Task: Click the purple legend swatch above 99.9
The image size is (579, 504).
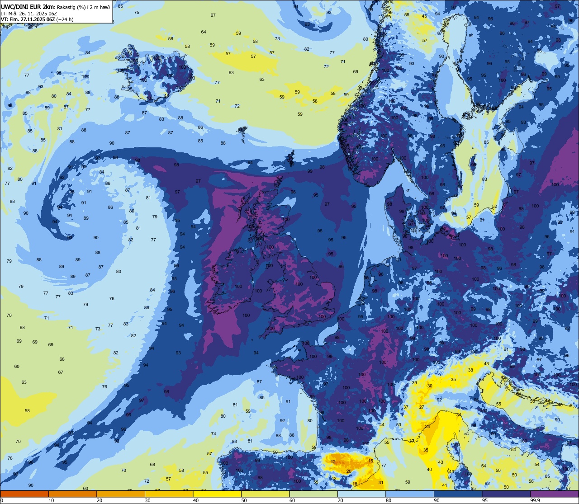Action: pyautogui.click(x=555, y=494)
